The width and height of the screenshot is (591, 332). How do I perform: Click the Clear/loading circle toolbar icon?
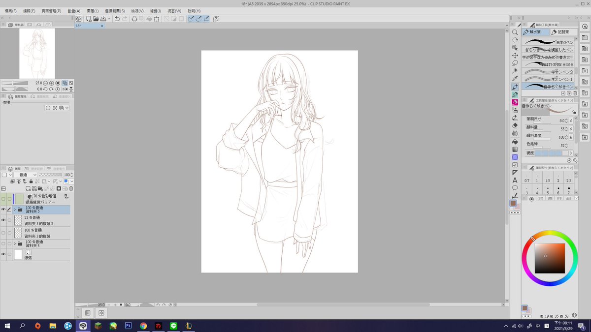[134, 19]
